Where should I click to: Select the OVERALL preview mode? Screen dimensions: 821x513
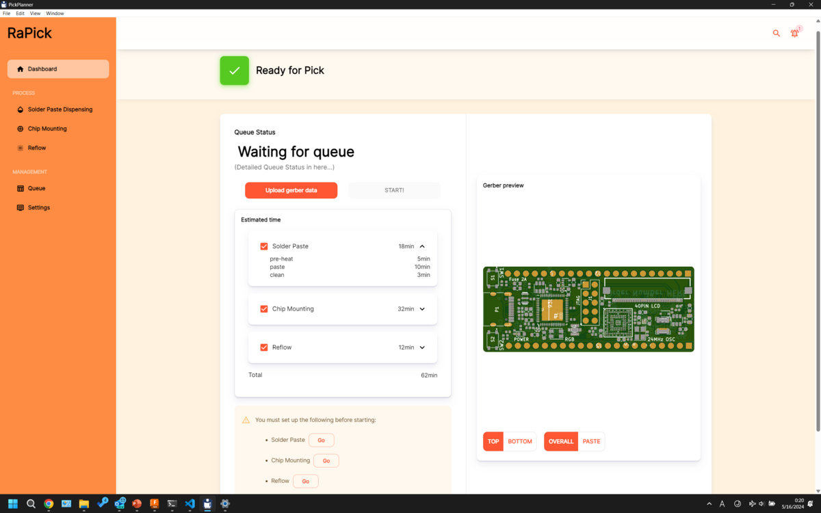(x=561, y=441)
